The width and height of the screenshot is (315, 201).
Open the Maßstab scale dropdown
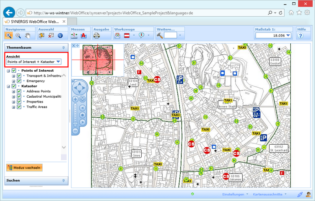point(288,36)
